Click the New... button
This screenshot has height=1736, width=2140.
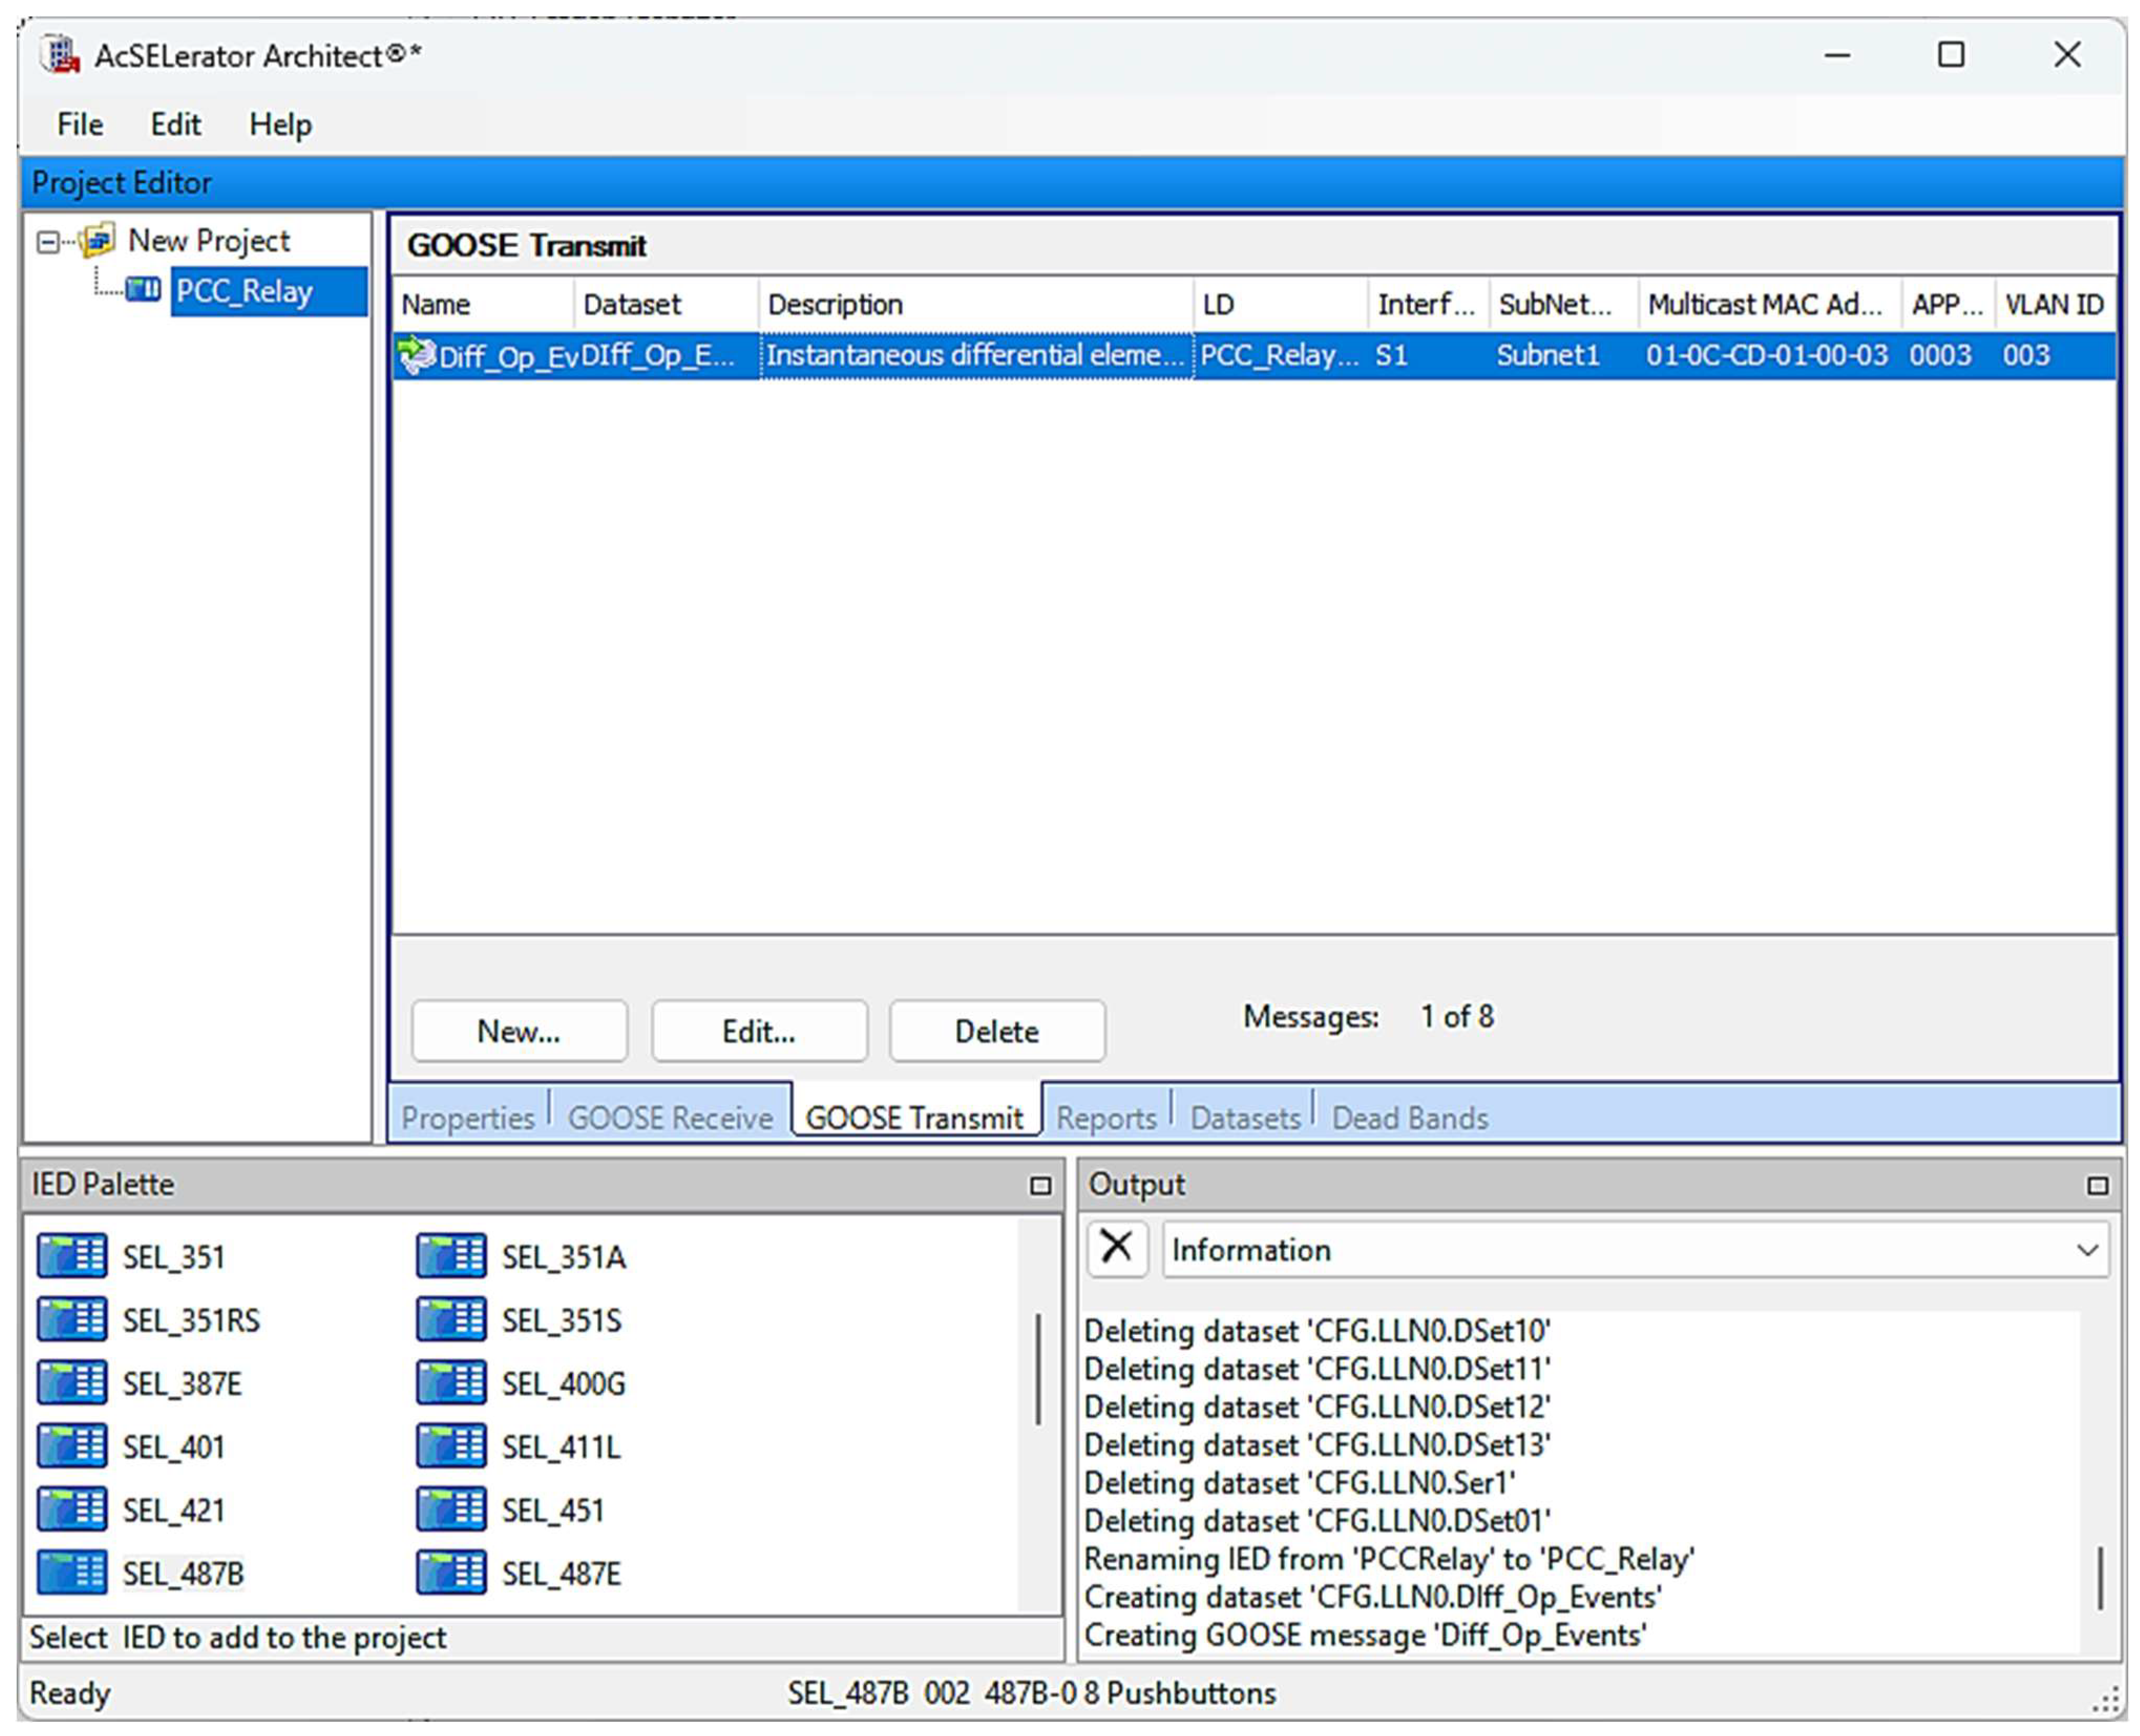(x=519, y=1031)
